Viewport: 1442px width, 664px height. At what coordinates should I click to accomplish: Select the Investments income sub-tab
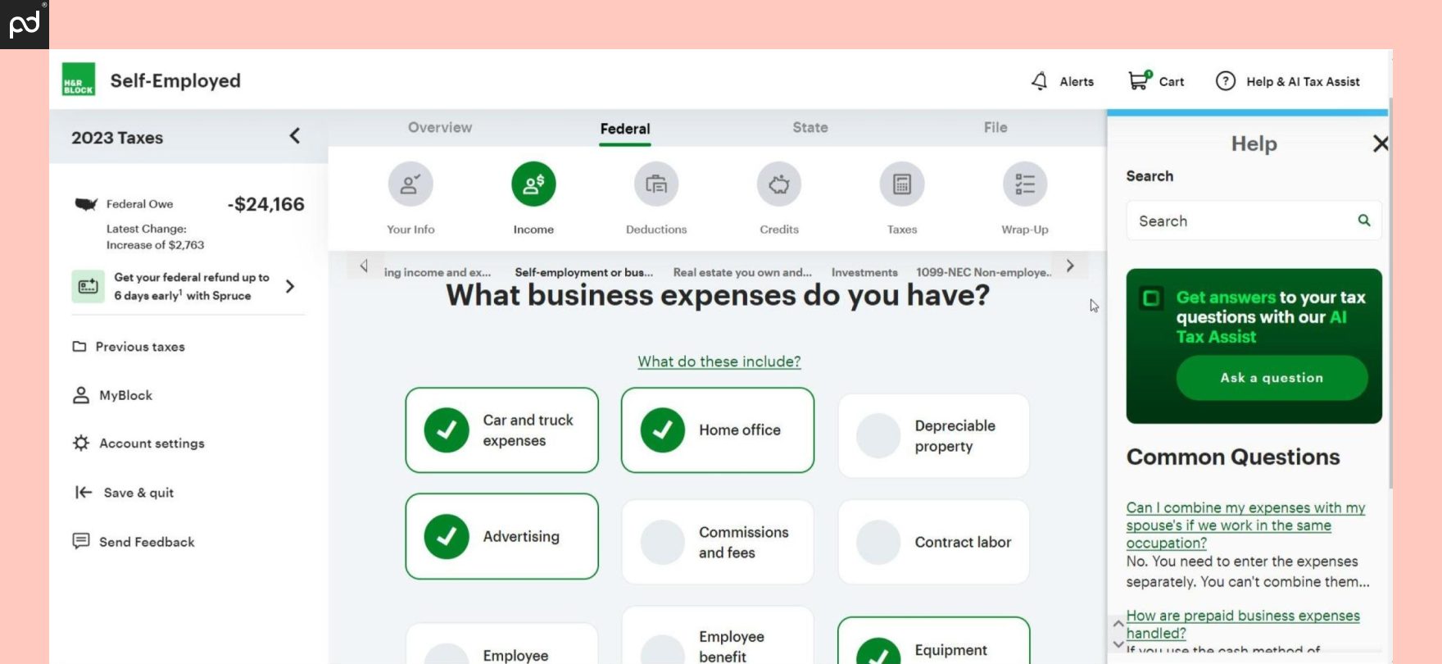(864, 271)
